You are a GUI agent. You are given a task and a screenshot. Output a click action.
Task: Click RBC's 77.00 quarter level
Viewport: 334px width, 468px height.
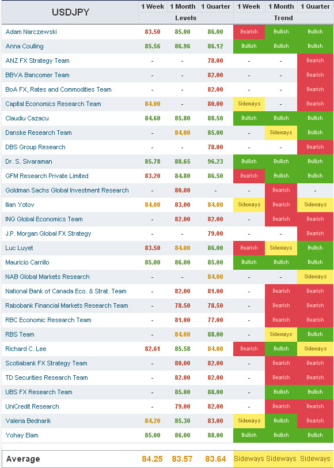(x=215, y=320)
